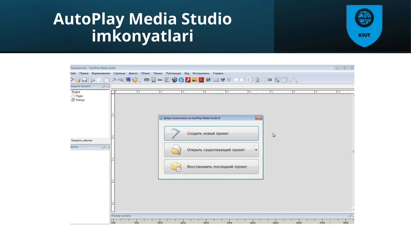Open the Инструменты menu
Viewport: 411px width, 231px height.
[x=201, y=73]
